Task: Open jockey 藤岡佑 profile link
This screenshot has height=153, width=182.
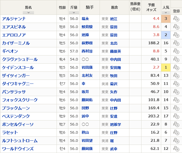Action: (x=87, y=100)
